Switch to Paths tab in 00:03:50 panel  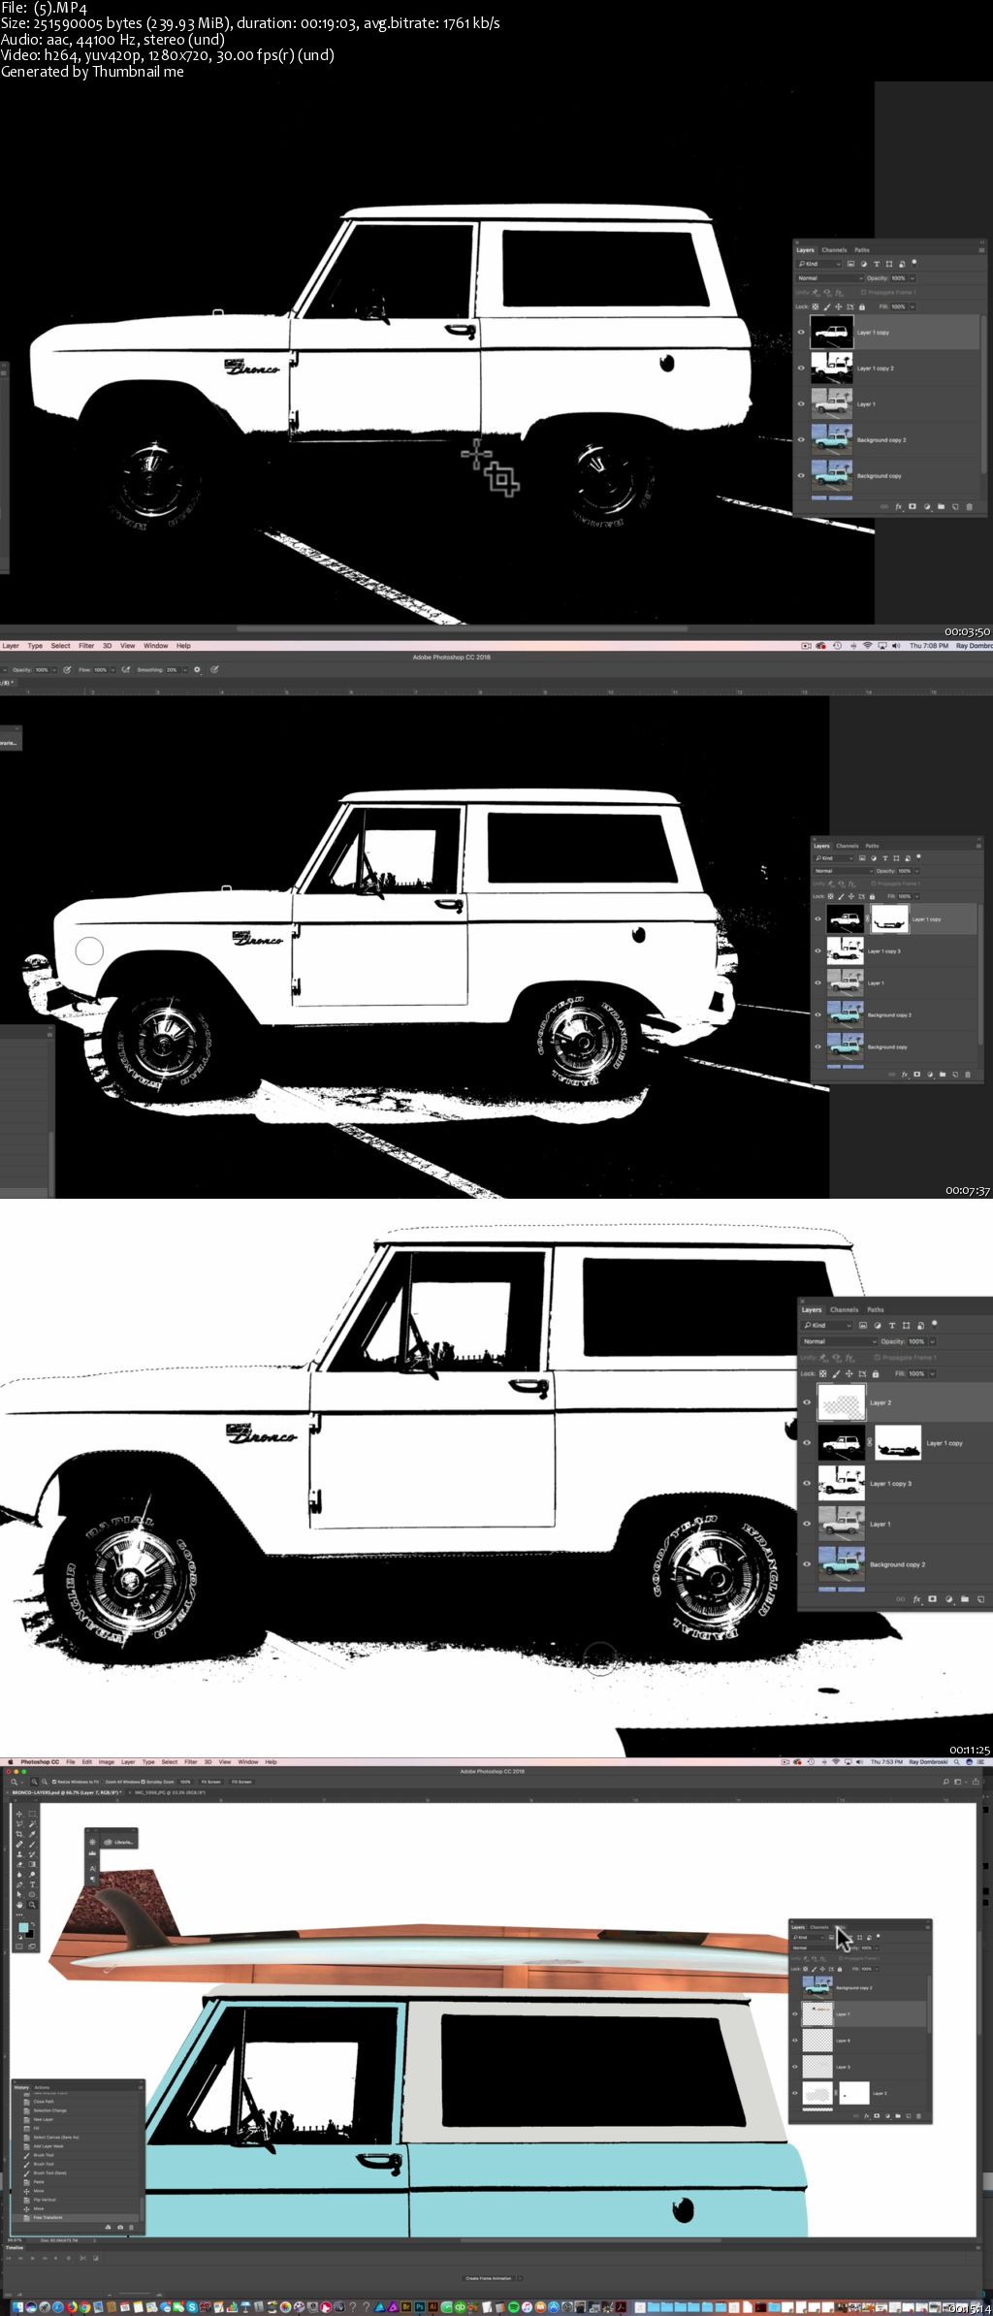pos(862,249)
